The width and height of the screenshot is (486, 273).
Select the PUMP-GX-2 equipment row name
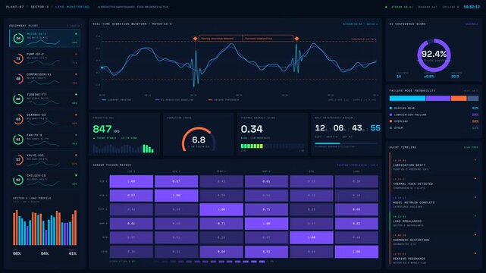click(x=35, y=55)
